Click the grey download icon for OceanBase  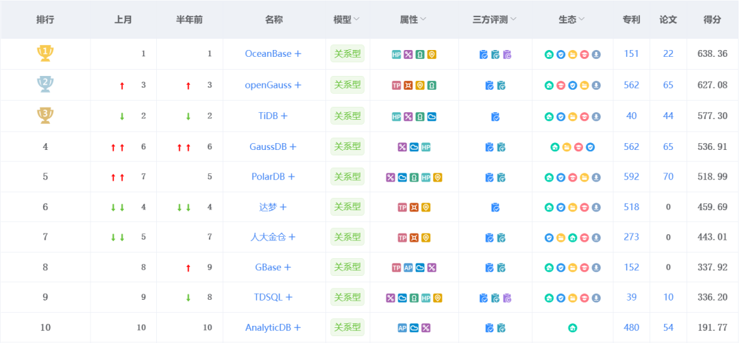(x=597, y=55)
